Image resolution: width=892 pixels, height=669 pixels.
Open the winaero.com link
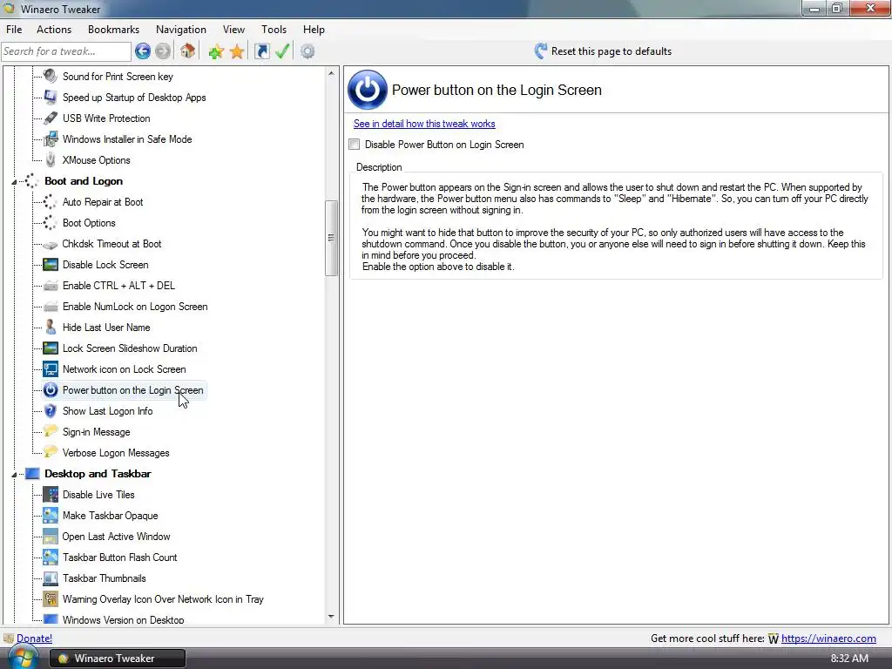point(828,639)
